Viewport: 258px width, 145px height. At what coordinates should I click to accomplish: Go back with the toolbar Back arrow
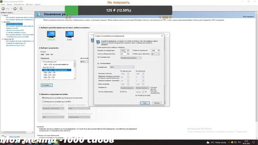(3, 8)
